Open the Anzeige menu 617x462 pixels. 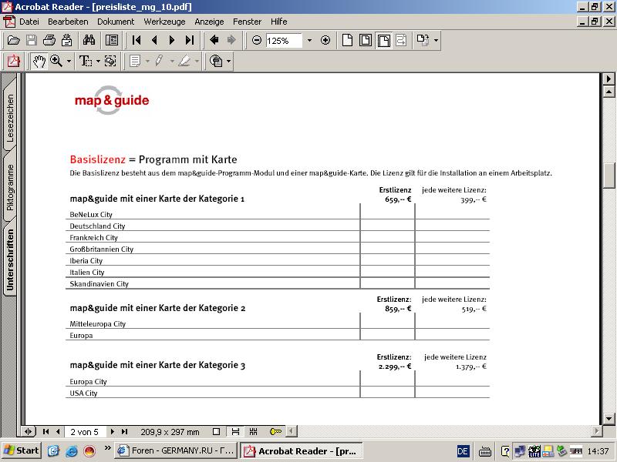(x=209, y=22)
